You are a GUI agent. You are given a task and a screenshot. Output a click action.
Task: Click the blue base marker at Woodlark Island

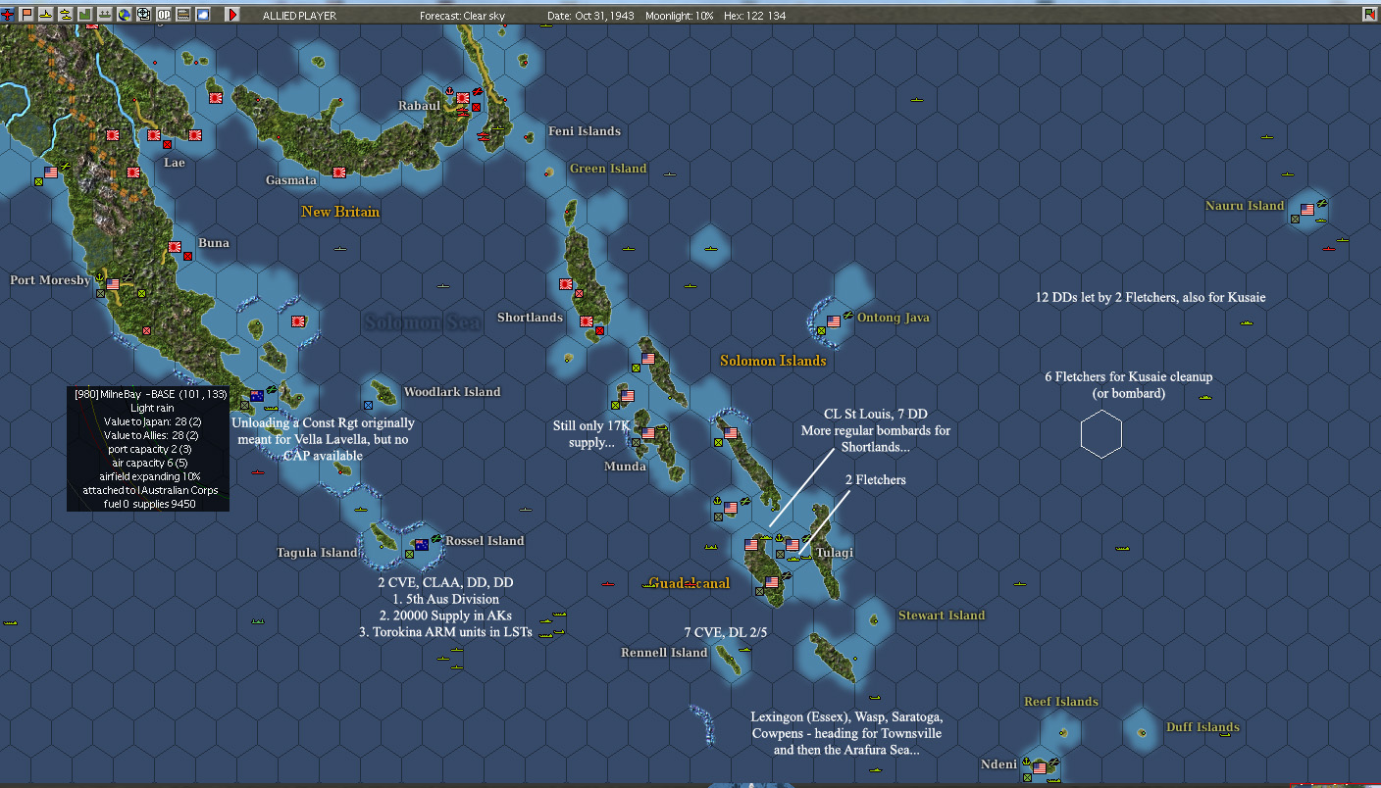[x=368, y=404]
